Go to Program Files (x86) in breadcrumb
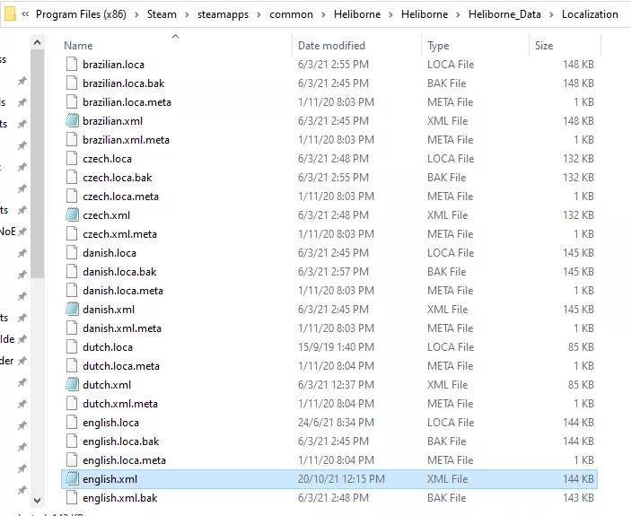631x516 pixels. click(81, 14)
